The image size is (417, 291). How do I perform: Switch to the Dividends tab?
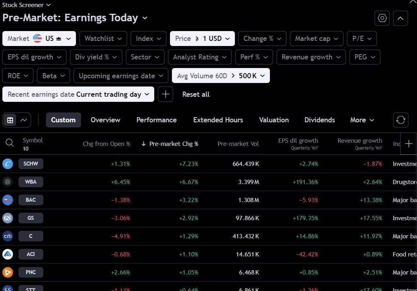[319, 120]
